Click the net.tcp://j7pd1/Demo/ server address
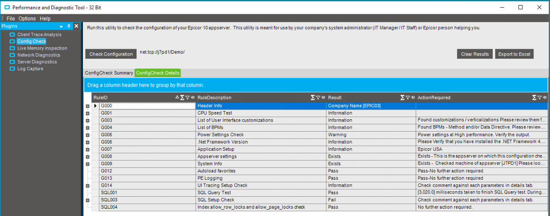The width and height of the screenshot is (550, 216). pyautogui.click(x=162, y=52)
